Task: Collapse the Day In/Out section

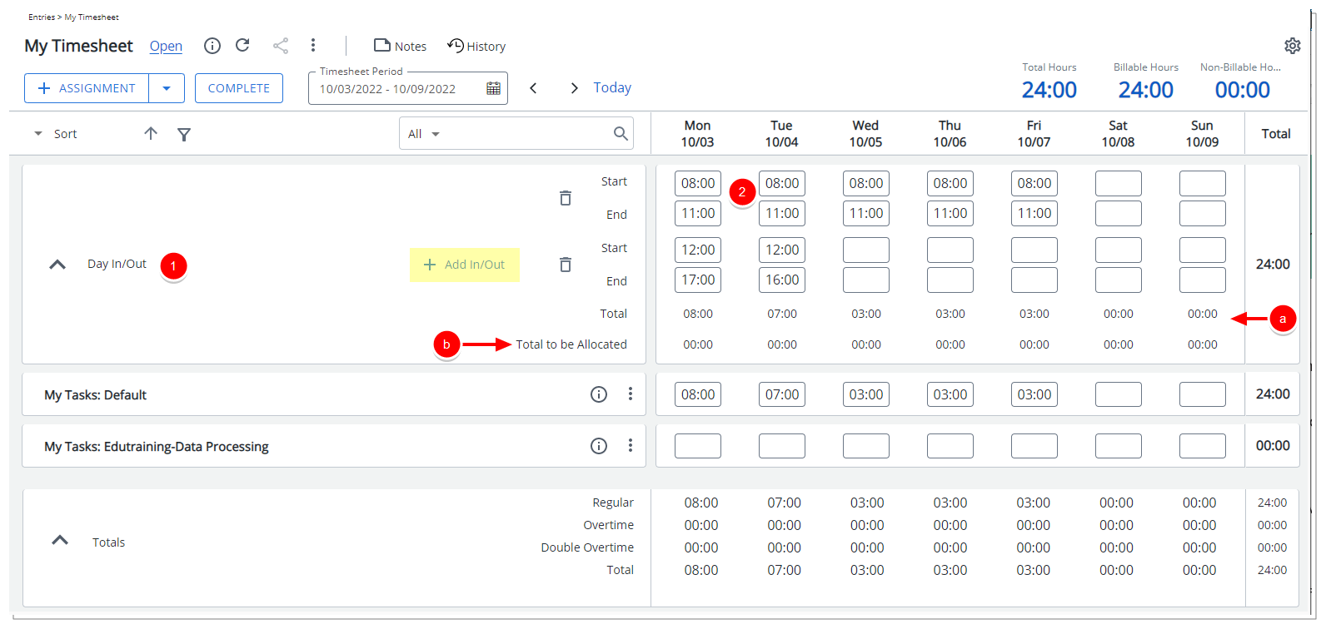Action: [57, 265]
